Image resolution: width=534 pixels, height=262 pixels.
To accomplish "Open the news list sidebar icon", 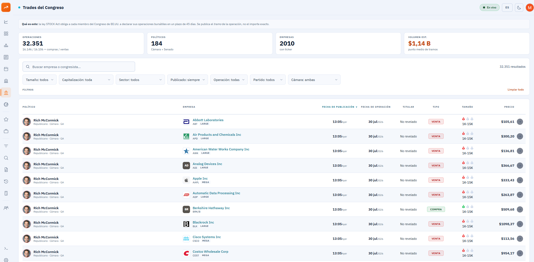I will click(x=6, y=57).
